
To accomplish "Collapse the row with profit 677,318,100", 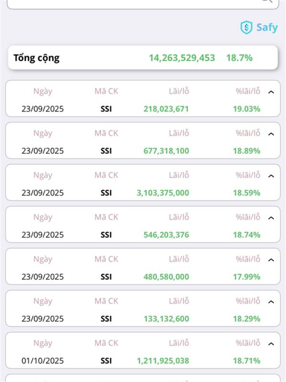I will point(271,134).
